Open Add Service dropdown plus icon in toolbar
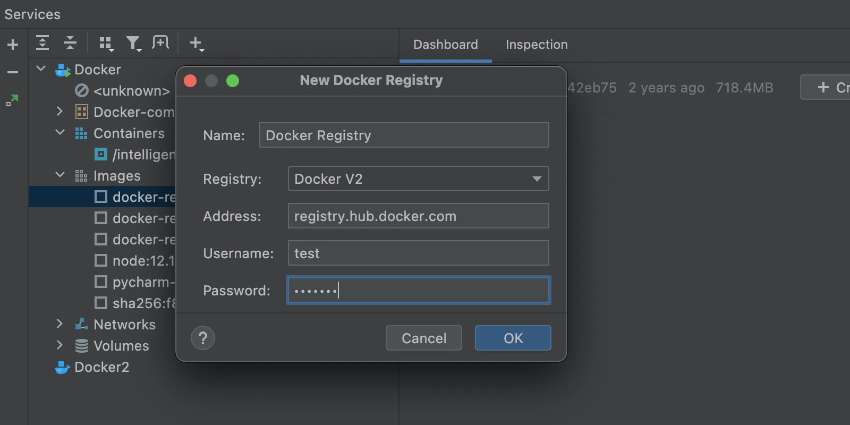This screenshot has height=425, width=850. tap(197, 44)
